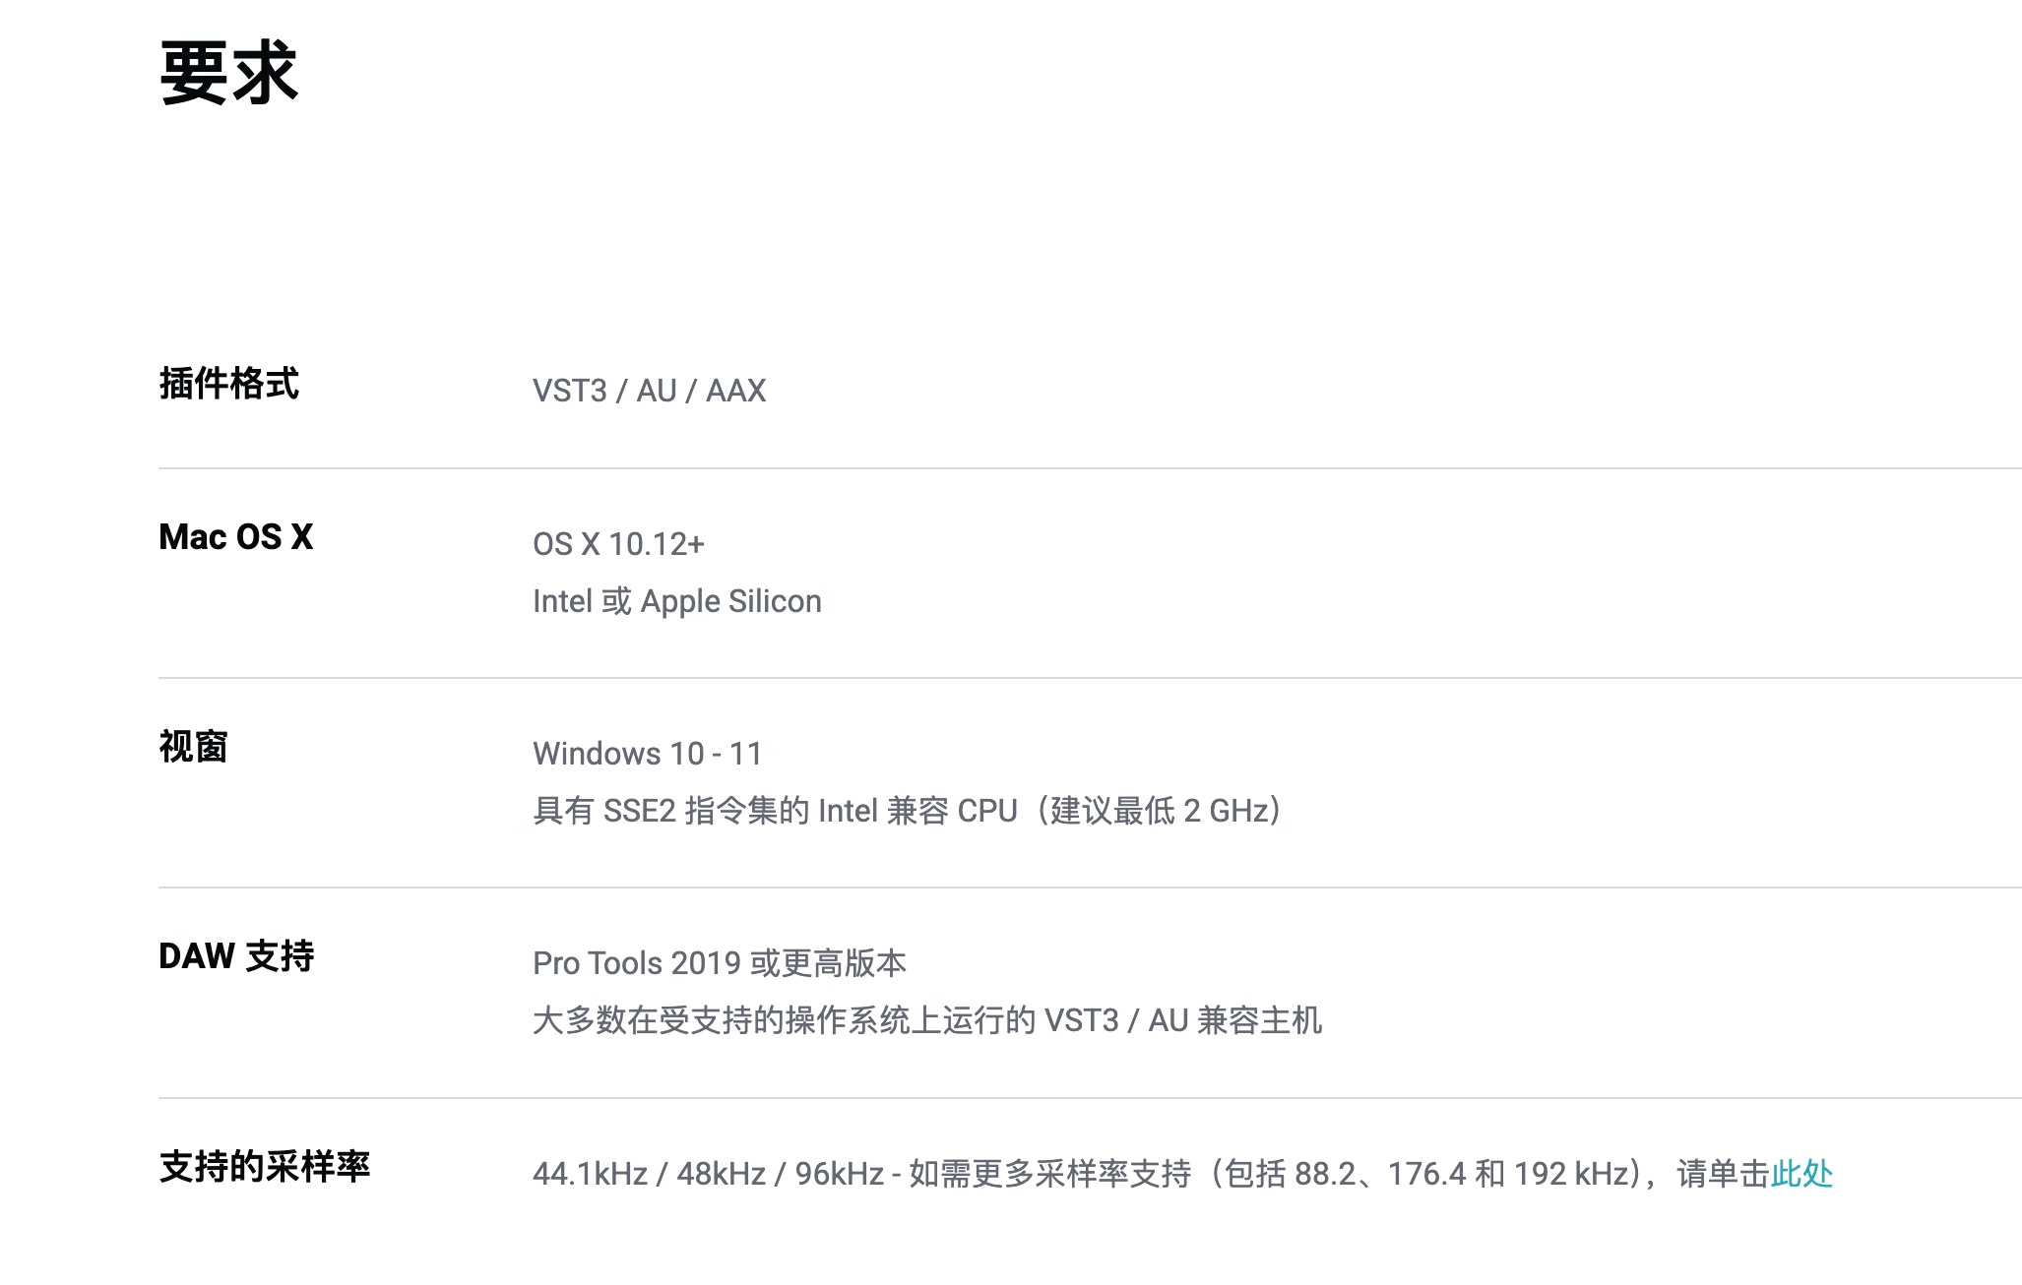This screenshot has height=1285, width=2022.
Task: Click the Windows 10 - 11 text
Action: (x=648, y=754)
